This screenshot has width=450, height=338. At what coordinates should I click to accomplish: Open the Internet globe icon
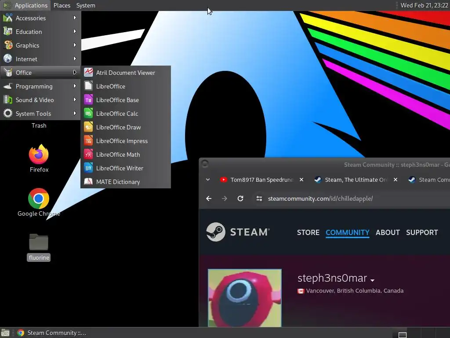8,59
